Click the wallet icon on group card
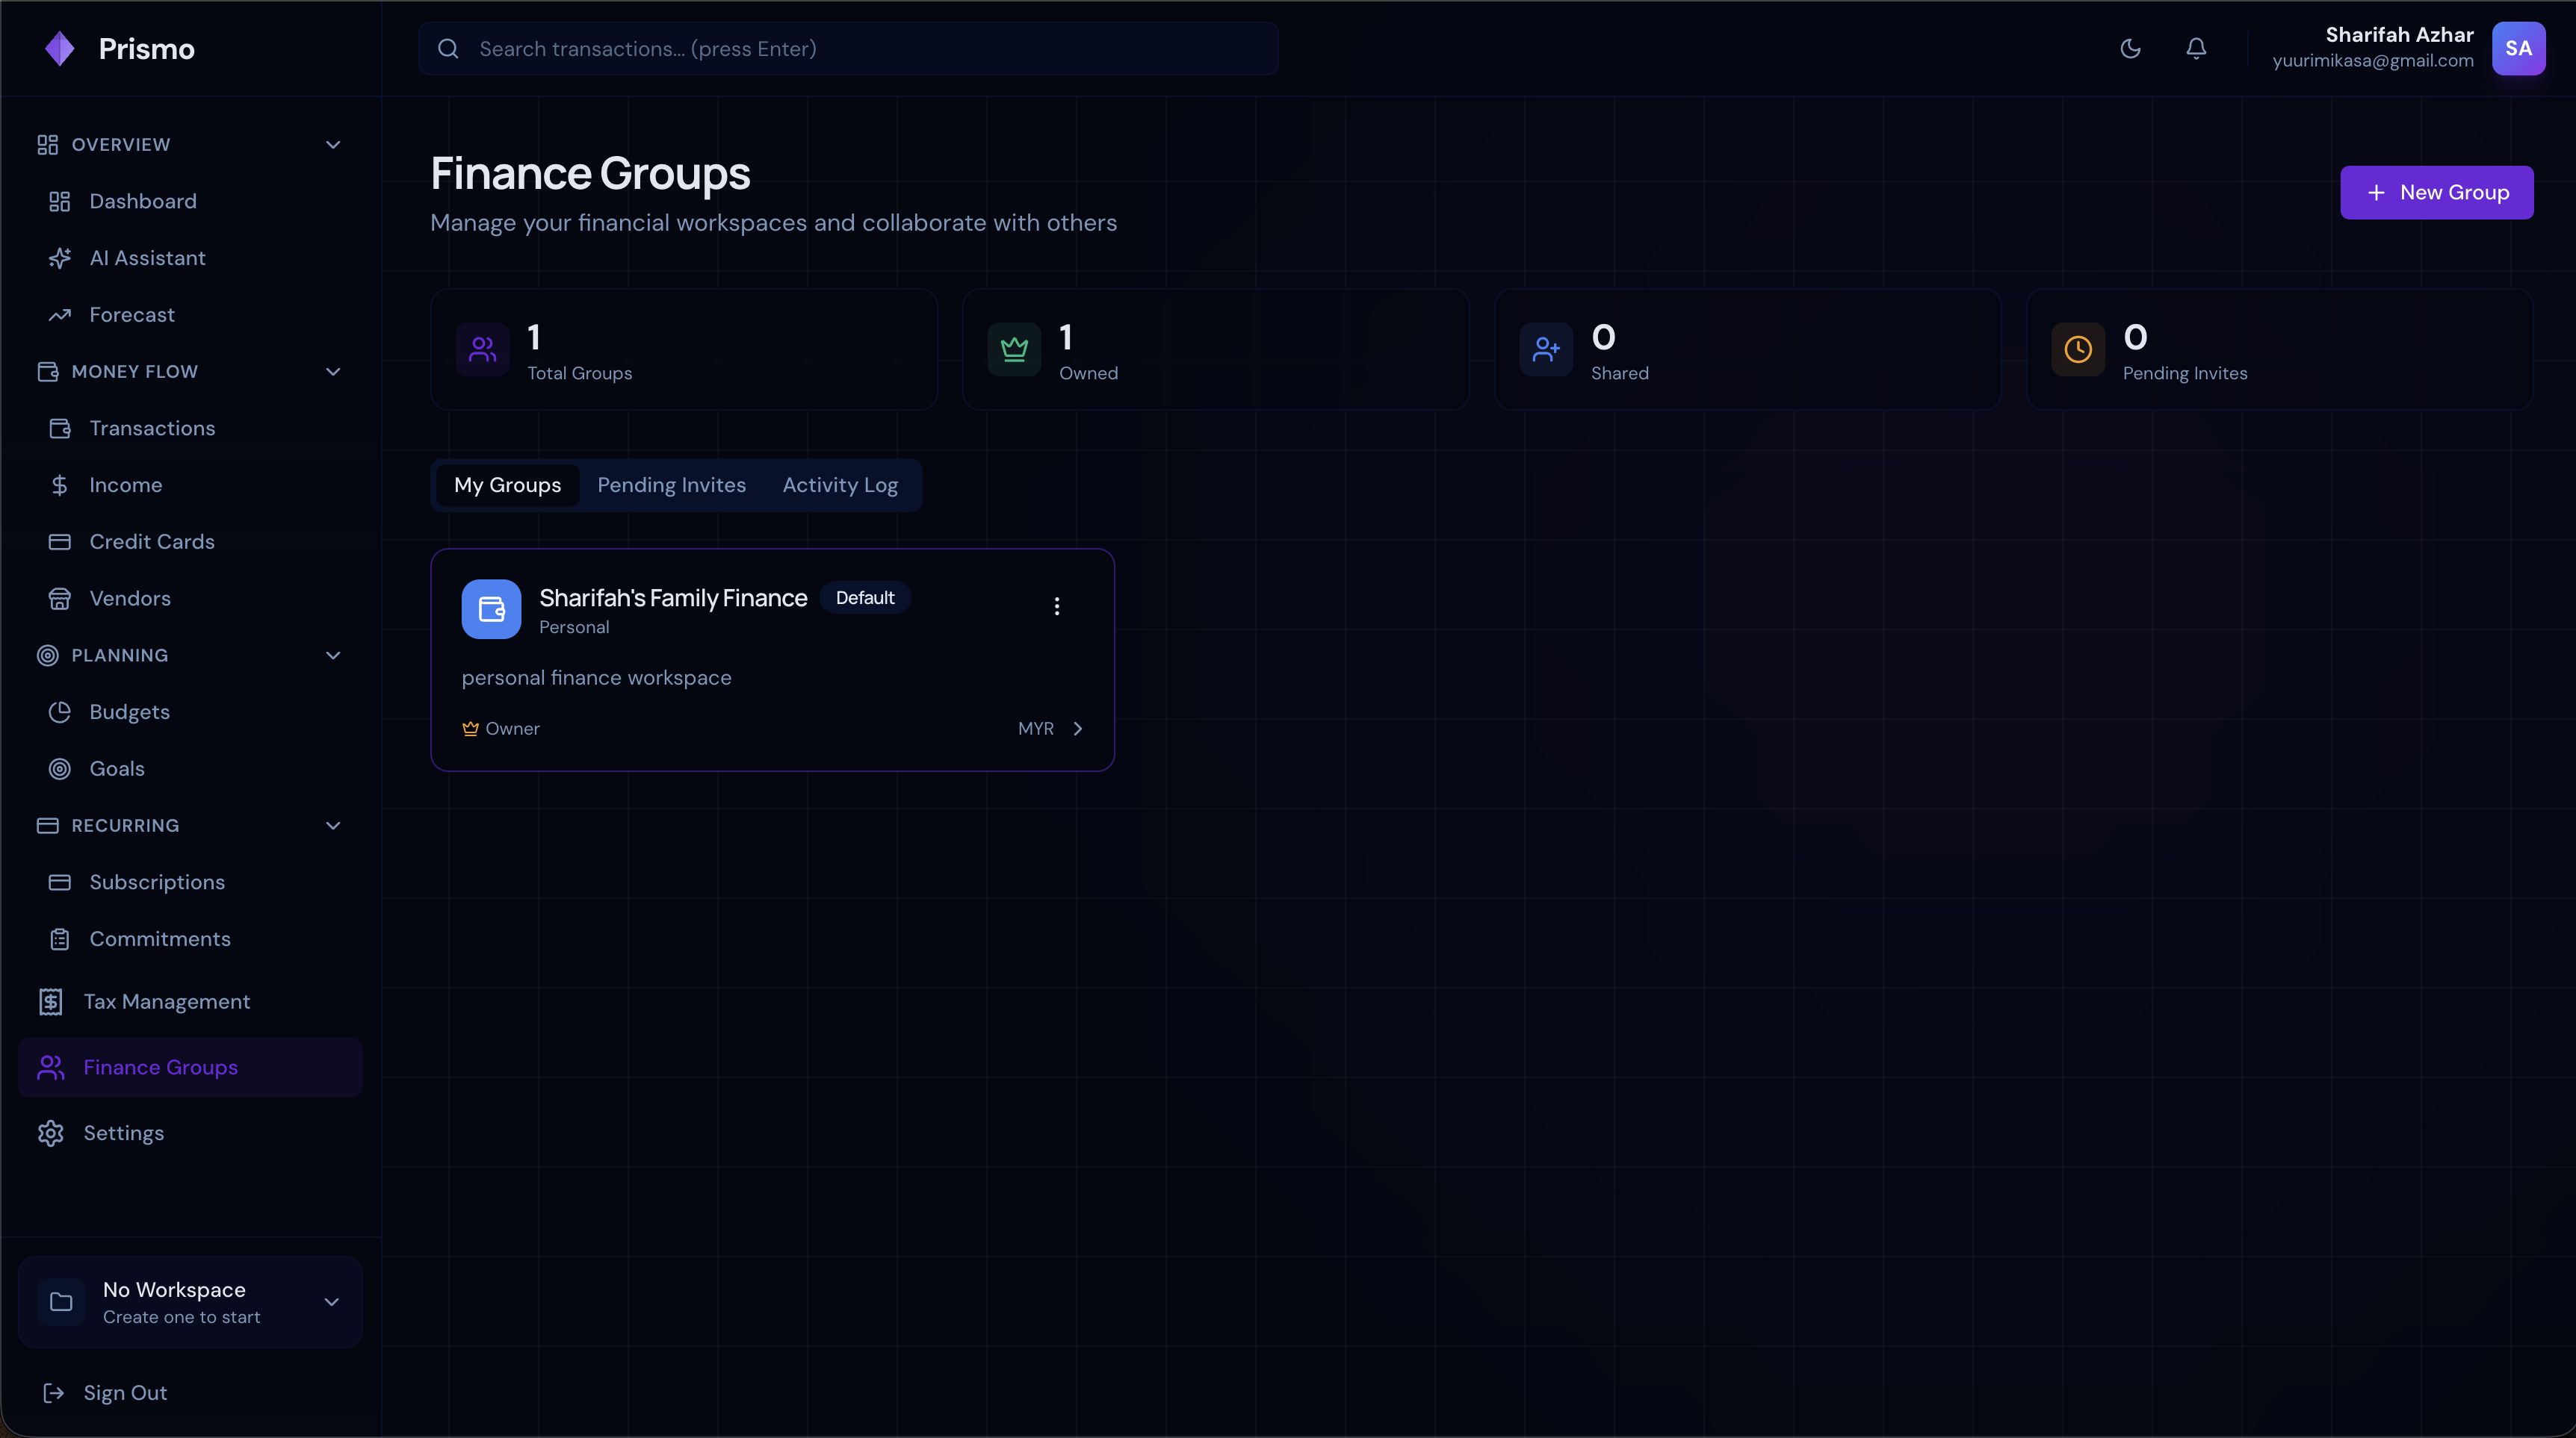The width and height of the screenshot is (2576, 1438). (491, 608)
